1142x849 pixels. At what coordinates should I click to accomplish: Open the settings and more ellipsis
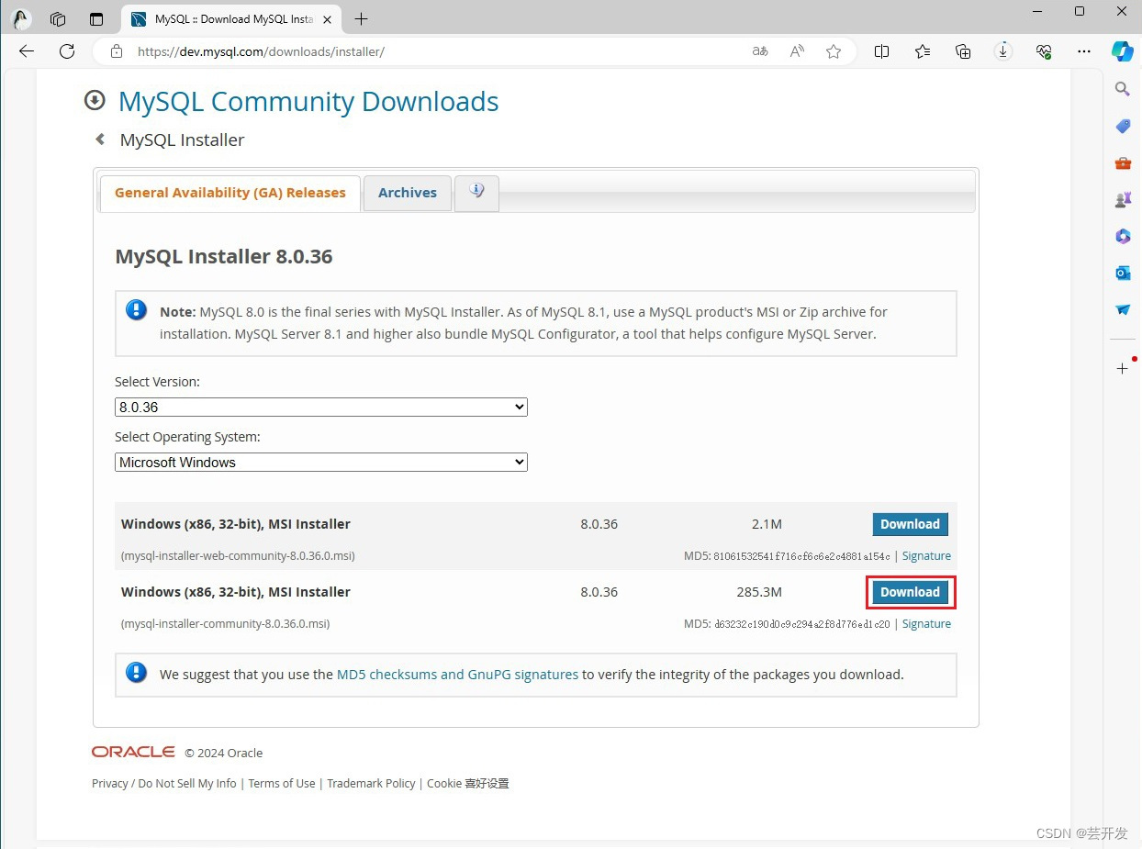(1084, 52)
